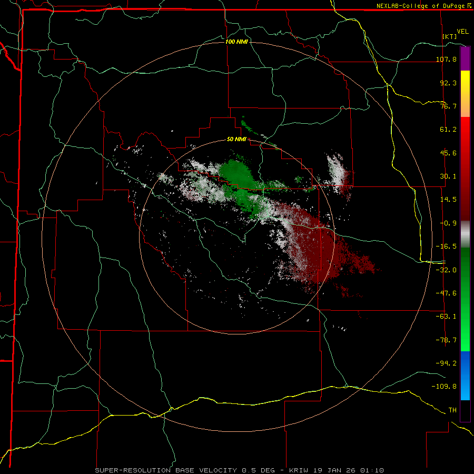This screenshot has width=474, height=474.
Task: Click the large dark red outbound velocity echo
Action: point(320,248)
